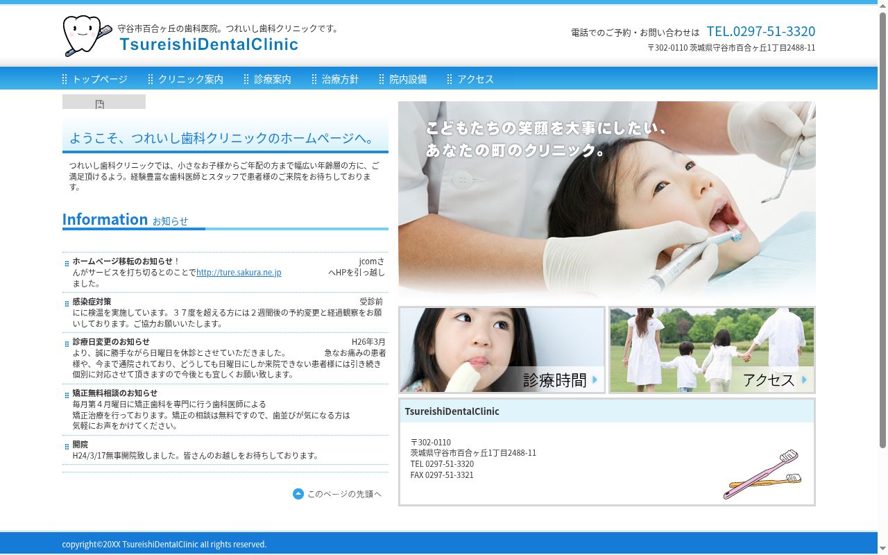Click the TsureishiDentalClinic header title
The image size is (888, 555).
[209, 44]
